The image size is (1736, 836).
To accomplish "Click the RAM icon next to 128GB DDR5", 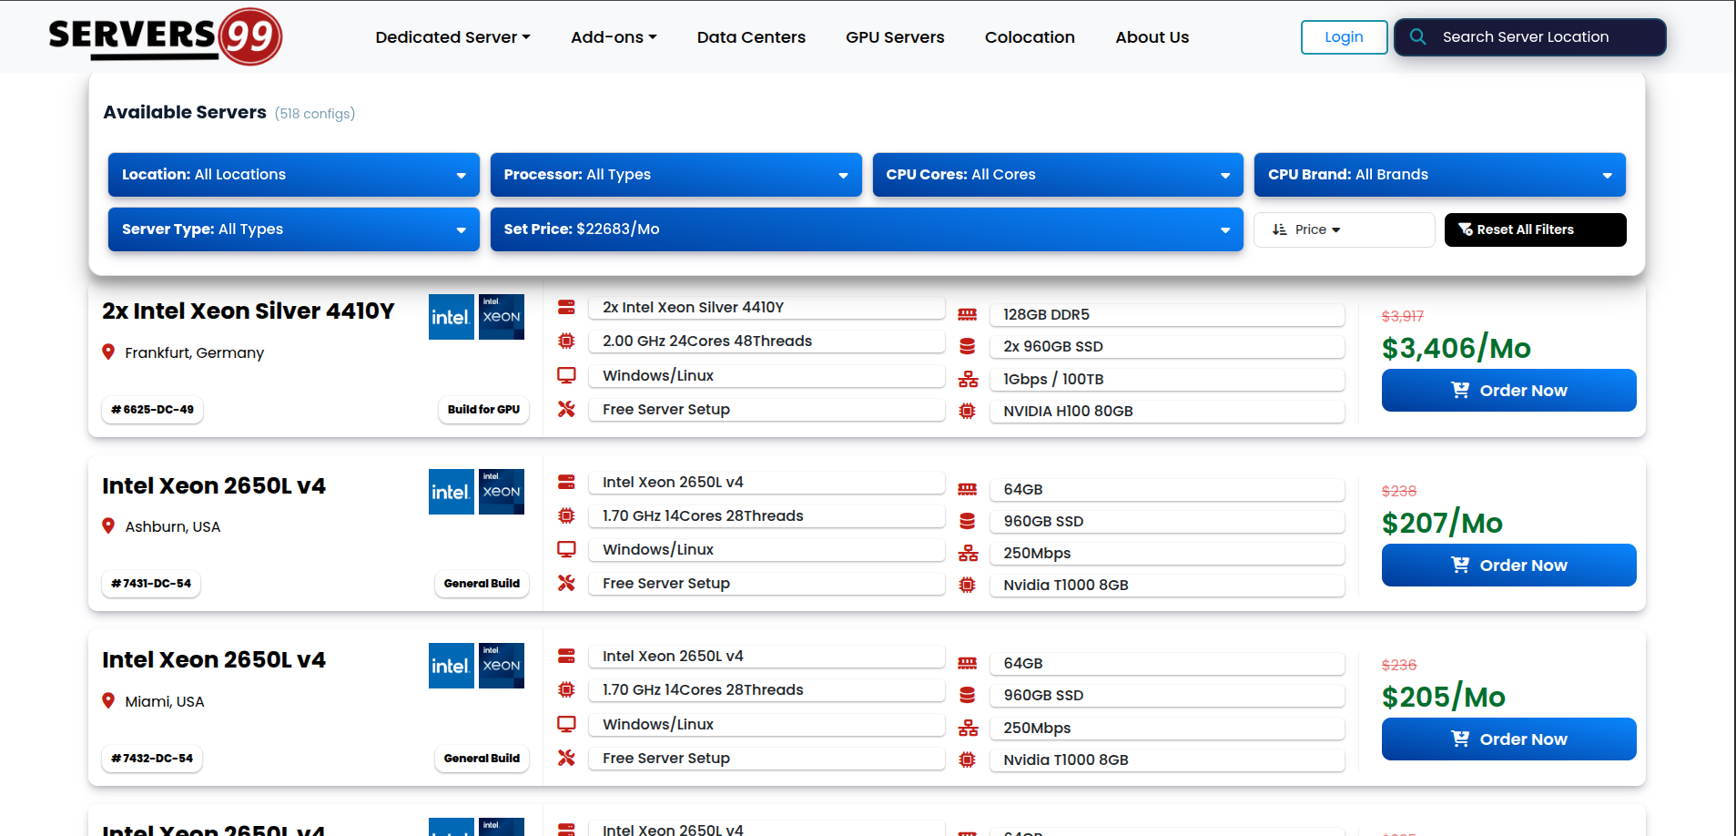I will [967, 315].
